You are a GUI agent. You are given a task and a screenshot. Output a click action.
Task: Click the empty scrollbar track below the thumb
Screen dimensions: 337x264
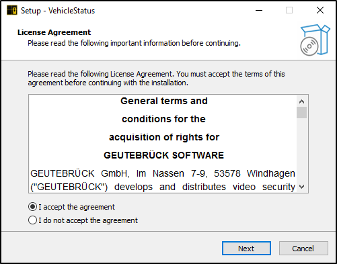point(301,150)
